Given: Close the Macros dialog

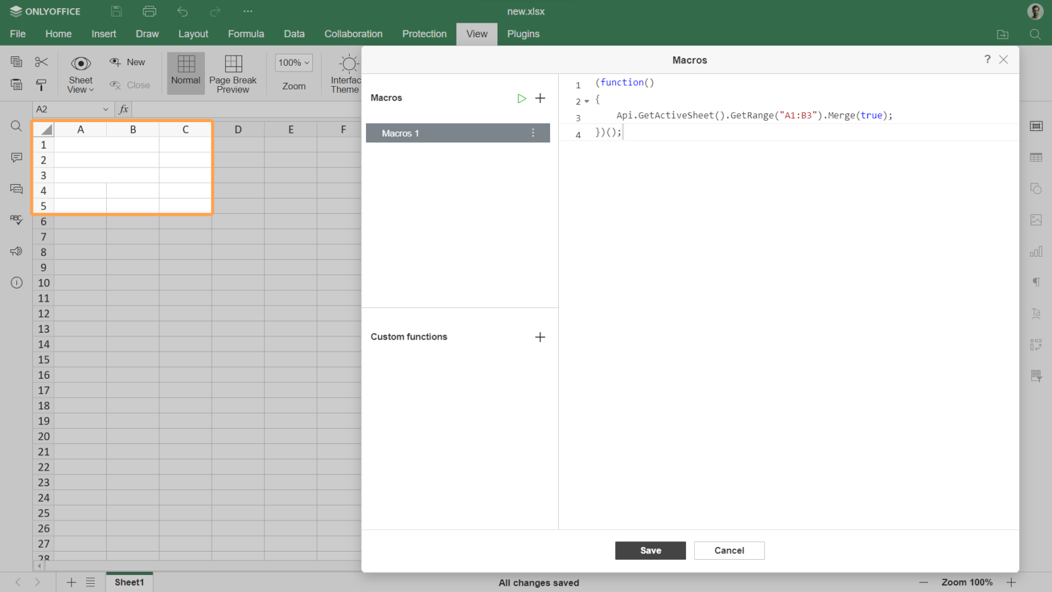Looking at the screenshot, I should [1003, 59].
